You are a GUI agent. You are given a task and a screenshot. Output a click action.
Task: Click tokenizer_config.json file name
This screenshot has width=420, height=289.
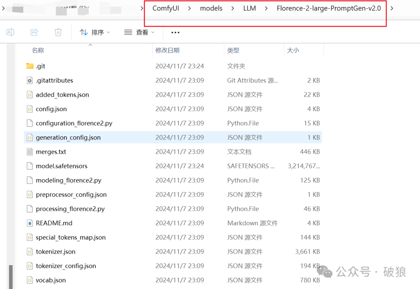[x=66, y=266]
